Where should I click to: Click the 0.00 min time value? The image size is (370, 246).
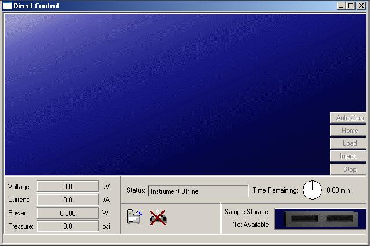click(338, 190)
